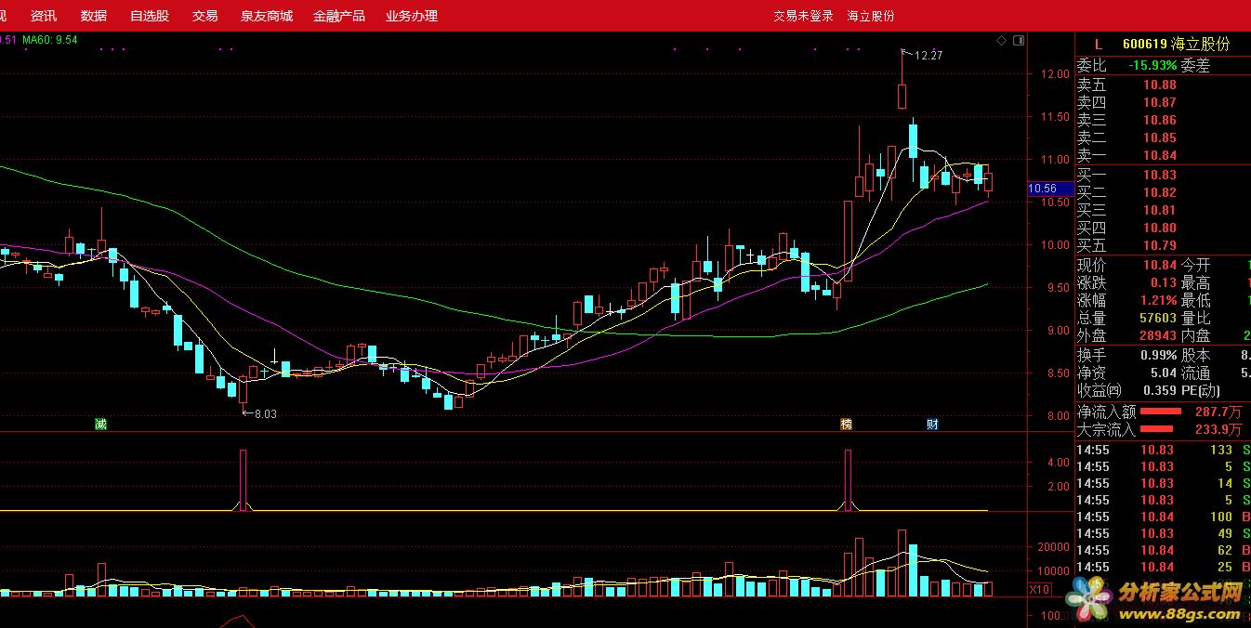
Task: Click the 榜 marker below the chart
Action: coord(846,425)
